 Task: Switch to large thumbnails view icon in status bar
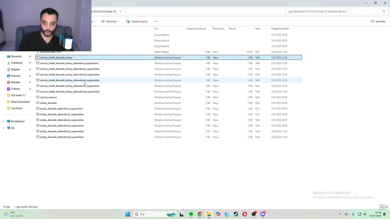click(x=386, y=207)
